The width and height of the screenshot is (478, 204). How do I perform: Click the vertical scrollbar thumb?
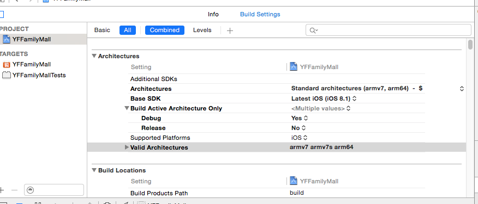click(470, 45)
